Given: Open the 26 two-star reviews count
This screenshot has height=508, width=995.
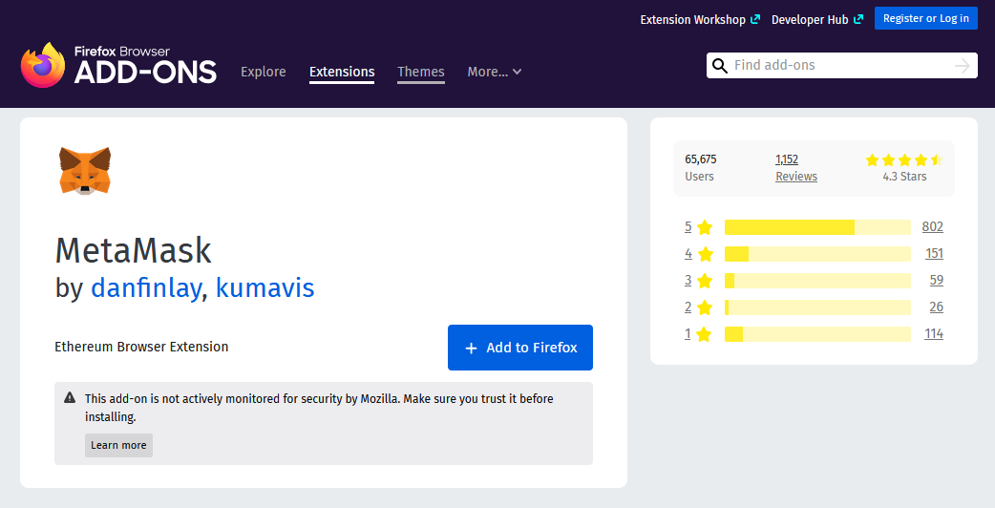Looking at the screenshot, I should (x=936, y=307).
